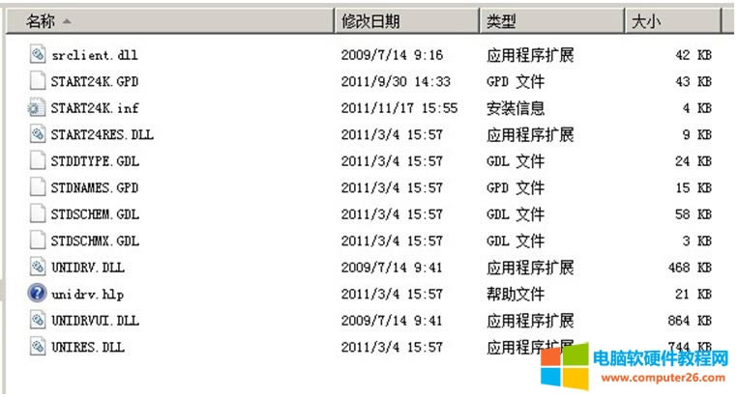The height and width of the screenshot is (397, 738).
Task: Click the STDNAMES.GPD file icon
Action: tap(38, 187)
